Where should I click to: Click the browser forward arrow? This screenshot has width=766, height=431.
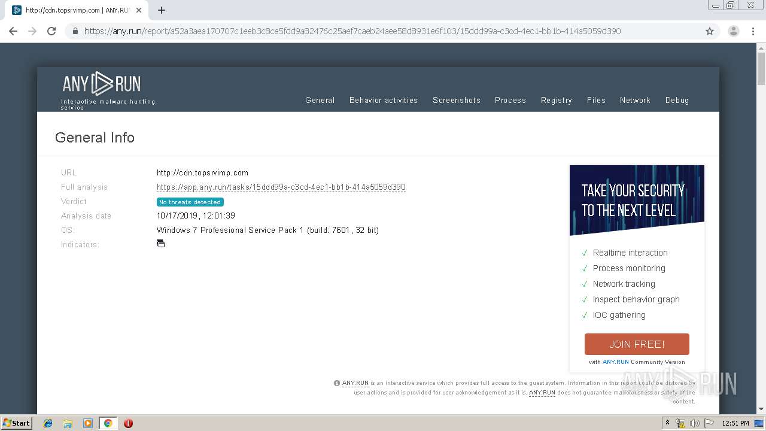pyautogui.click(x=32, y=31)
